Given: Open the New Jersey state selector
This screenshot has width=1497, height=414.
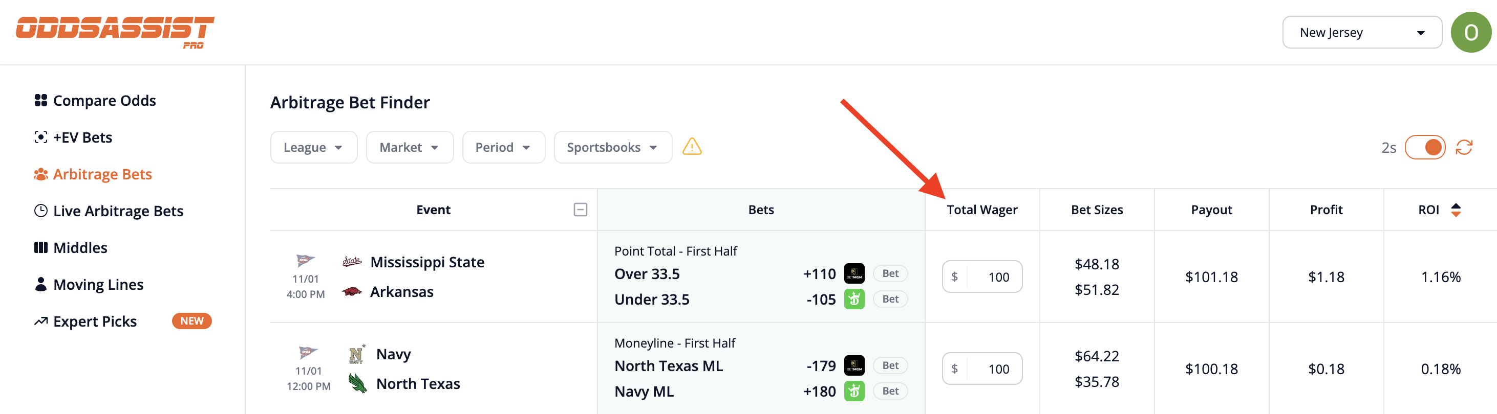Looking at the screenshot, I should (1362, 32).
